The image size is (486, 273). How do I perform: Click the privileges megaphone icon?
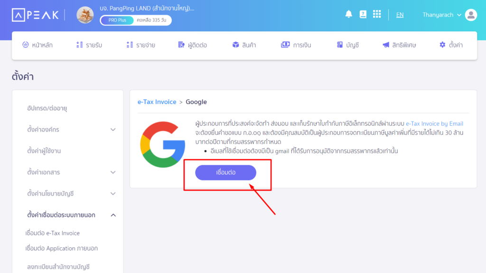click(x=386, y=45)
